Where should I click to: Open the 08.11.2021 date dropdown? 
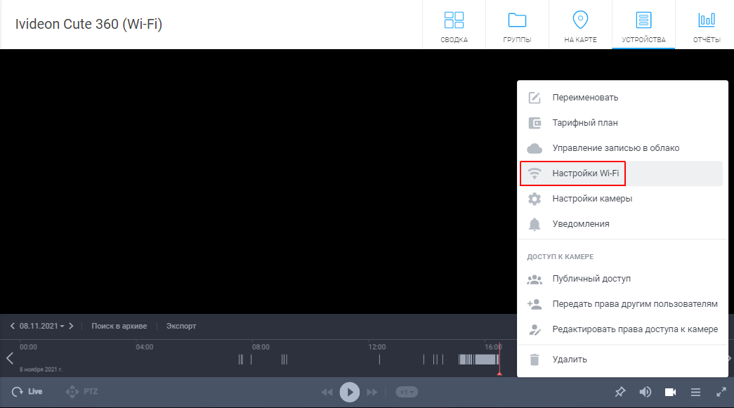tap(41, 326)
